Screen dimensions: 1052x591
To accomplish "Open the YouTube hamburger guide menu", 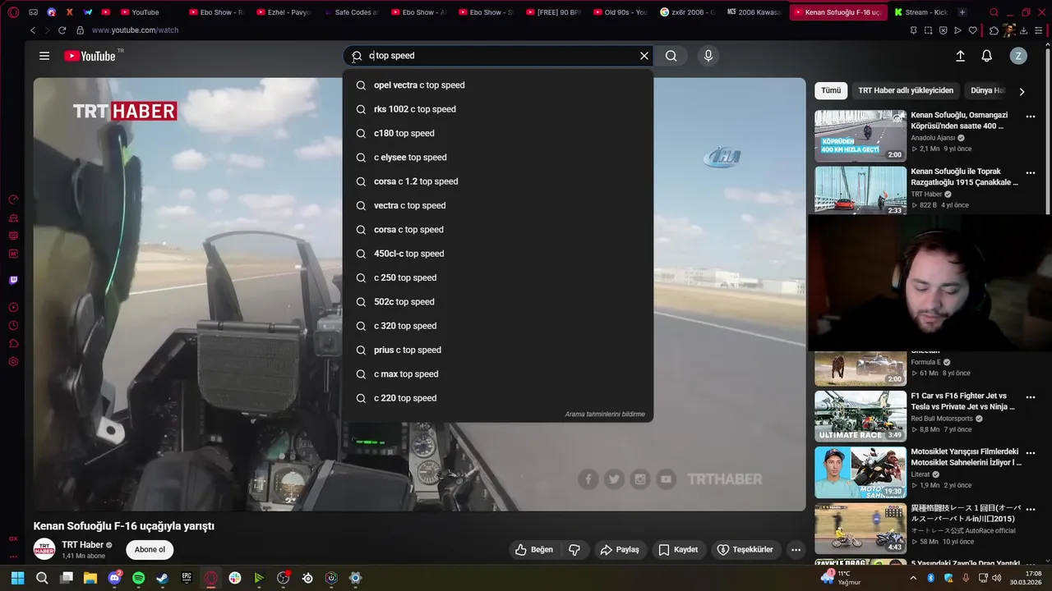I will pyautogui.click(x=44, y=56).
